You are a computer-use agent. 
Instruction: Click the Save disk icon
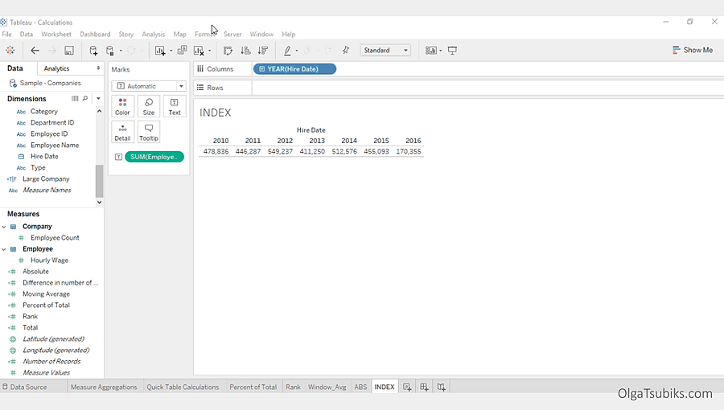coord(69,51)
